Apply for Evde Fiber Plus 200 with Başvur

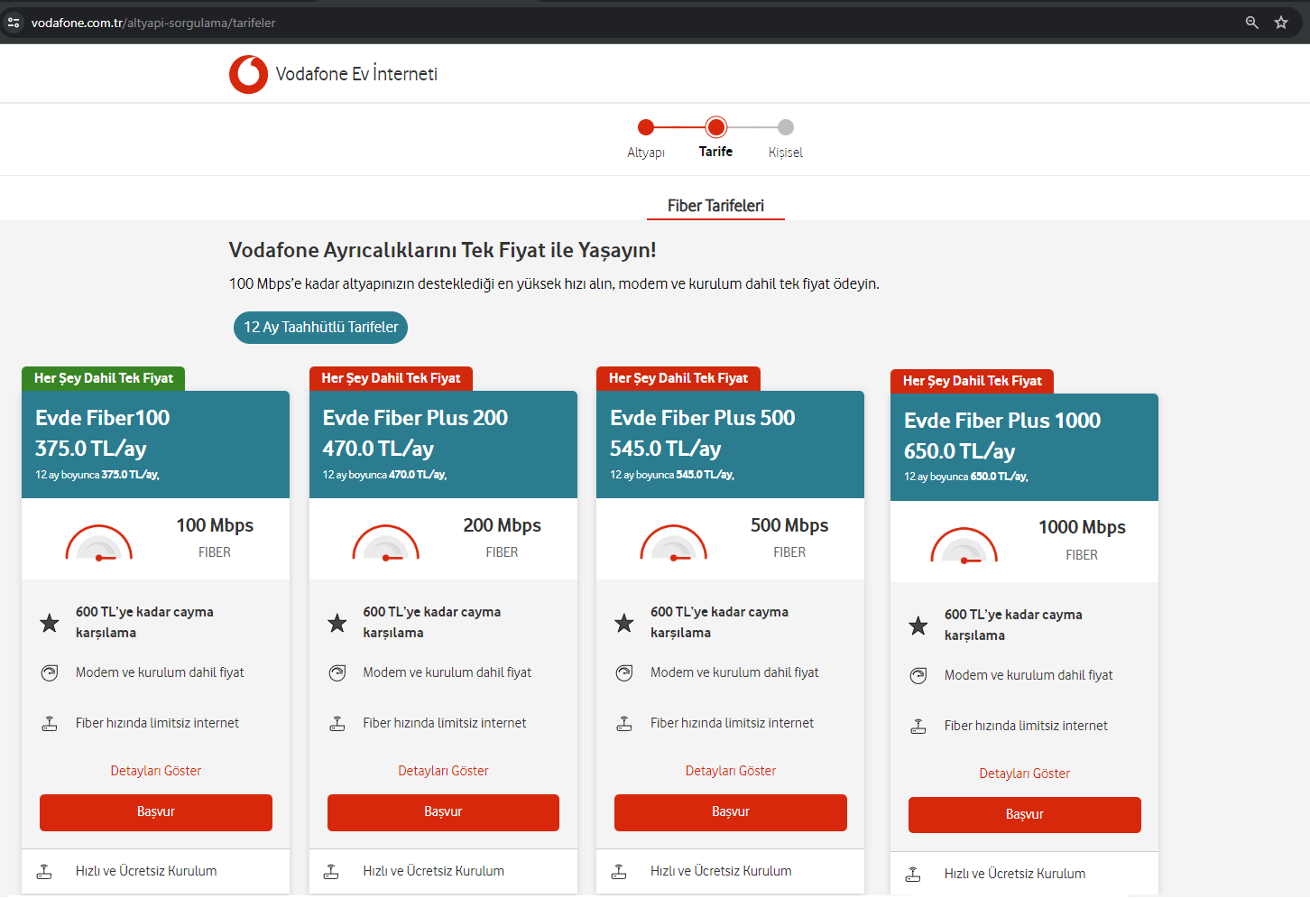tap(443, 812)
